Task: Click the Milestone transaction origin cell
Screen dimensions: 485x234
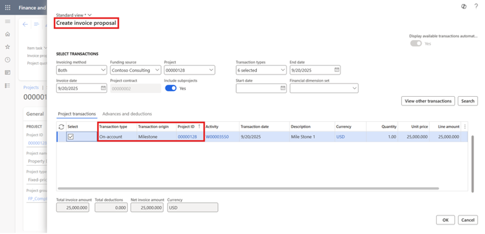Action: 156,137
